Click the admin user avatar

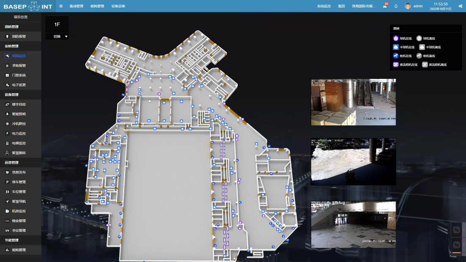click(x=408, y=6)
